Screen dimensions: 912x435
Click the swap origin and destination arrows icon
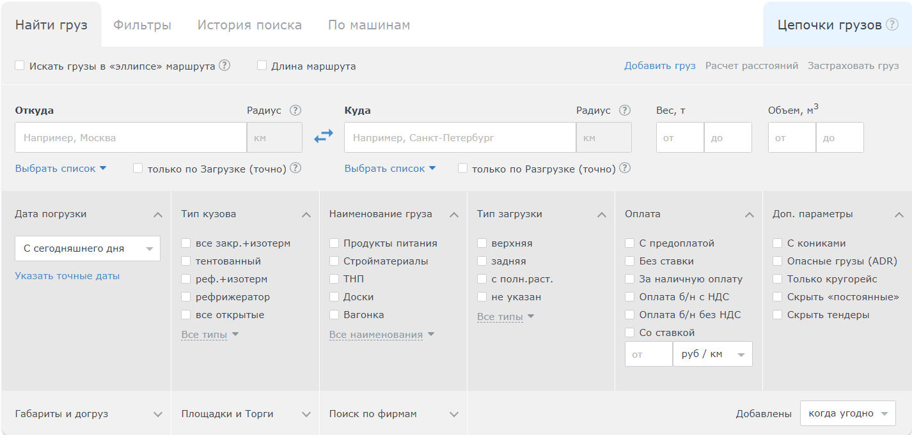324,137
